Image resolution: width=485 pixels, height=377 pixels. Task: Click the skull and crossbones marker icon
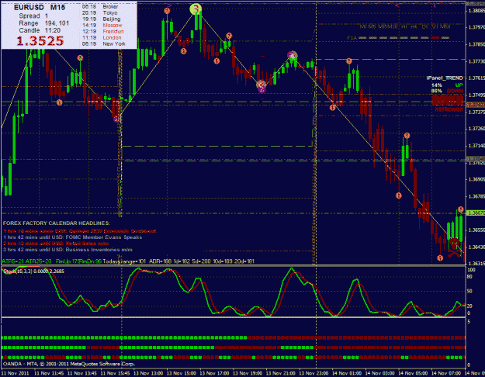tap(455, 247)
